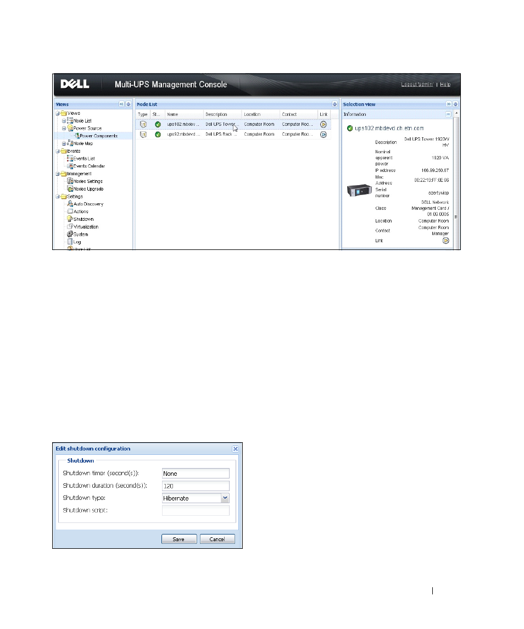Screen dimensions: 524x629
Task: Click ups102 row green status icon
Action: pos(158,124)
